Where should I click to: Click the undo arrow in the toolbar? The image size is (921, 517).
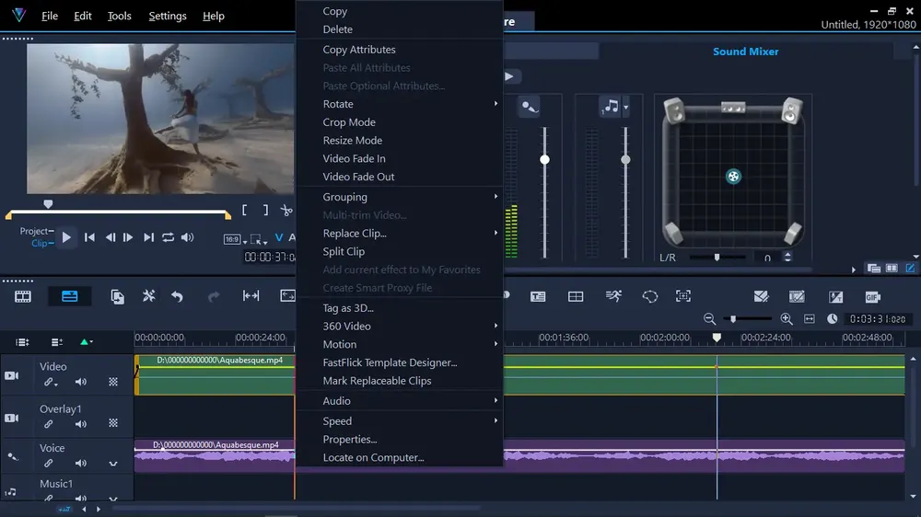tap(177, 296)
